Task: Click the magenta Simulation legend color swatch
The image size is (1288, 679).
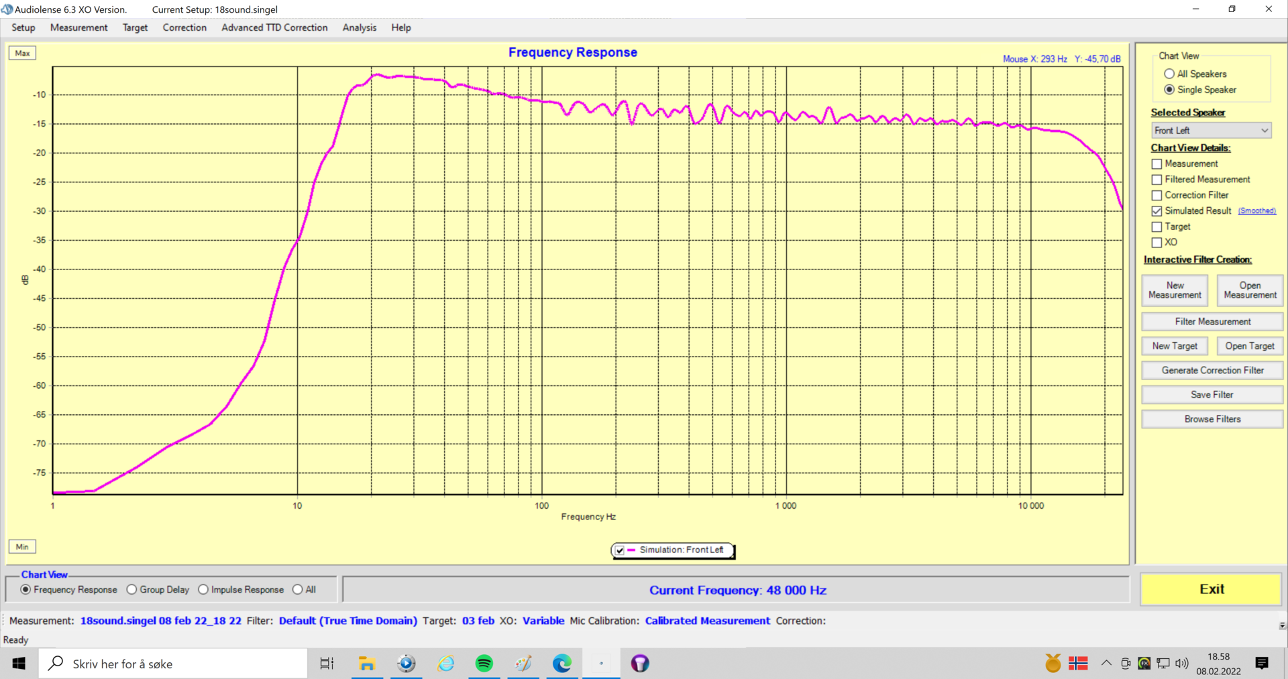Action: tap(631, 550)
